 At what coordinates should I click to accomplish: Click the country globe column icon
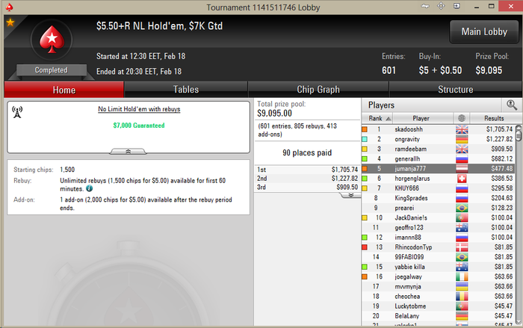click(x=462, y=118)
